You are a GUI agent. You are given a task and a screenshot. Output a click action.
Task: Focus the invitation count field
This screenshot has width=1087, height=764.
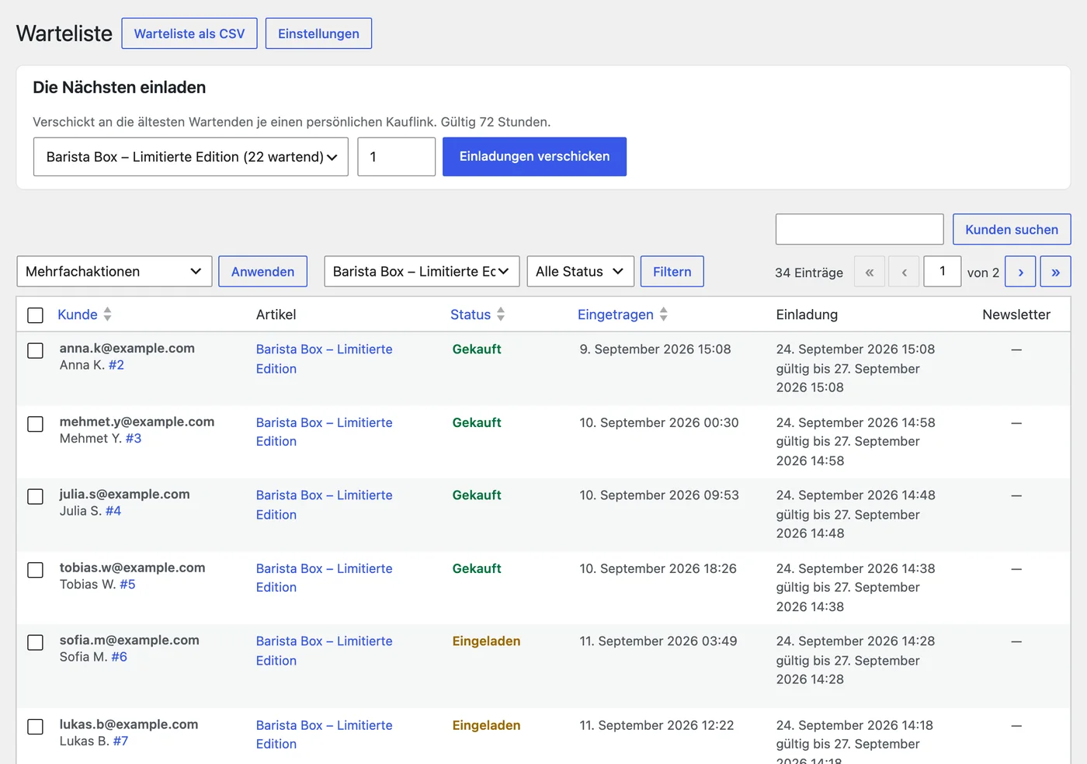(396, 157)
